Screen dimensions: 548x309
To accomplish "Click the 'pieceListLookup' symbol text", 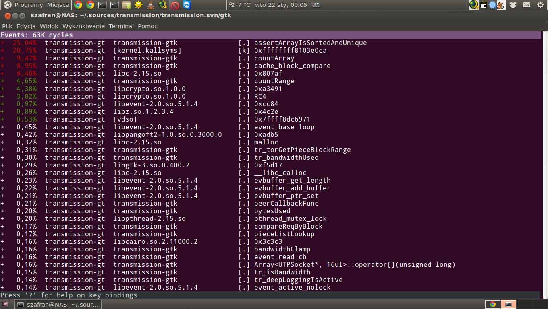I will (284, 234).
